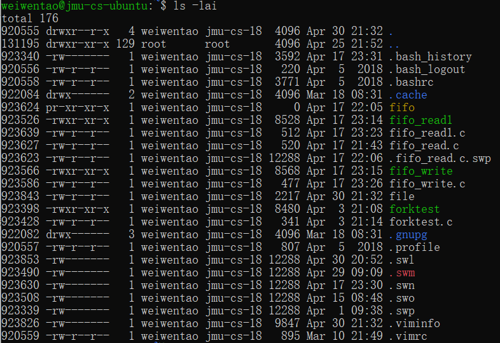Click the file size 9847

[x=288, y=324]
